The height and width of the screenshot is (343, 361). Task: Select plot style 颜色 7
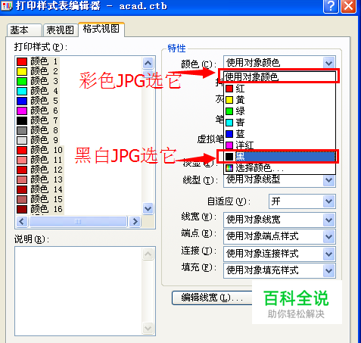[38, 120]
